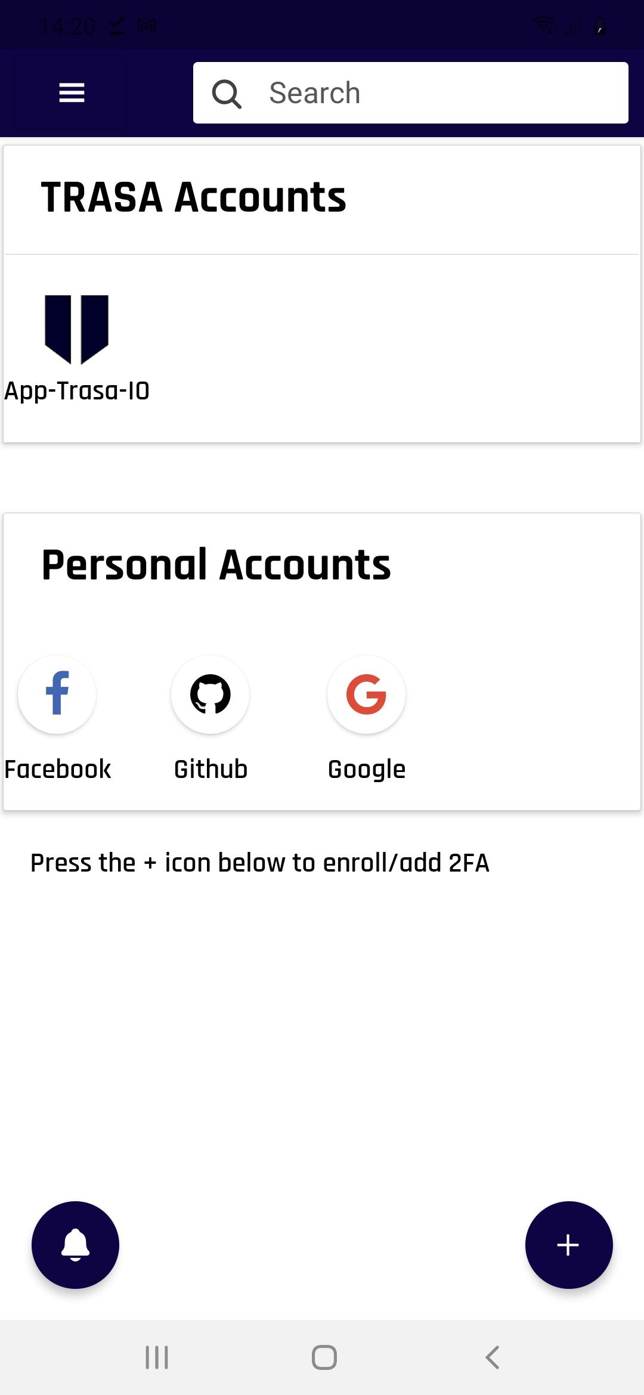Open the TRASA shield logo account
Screen dimensions: 644x1395
76,329
